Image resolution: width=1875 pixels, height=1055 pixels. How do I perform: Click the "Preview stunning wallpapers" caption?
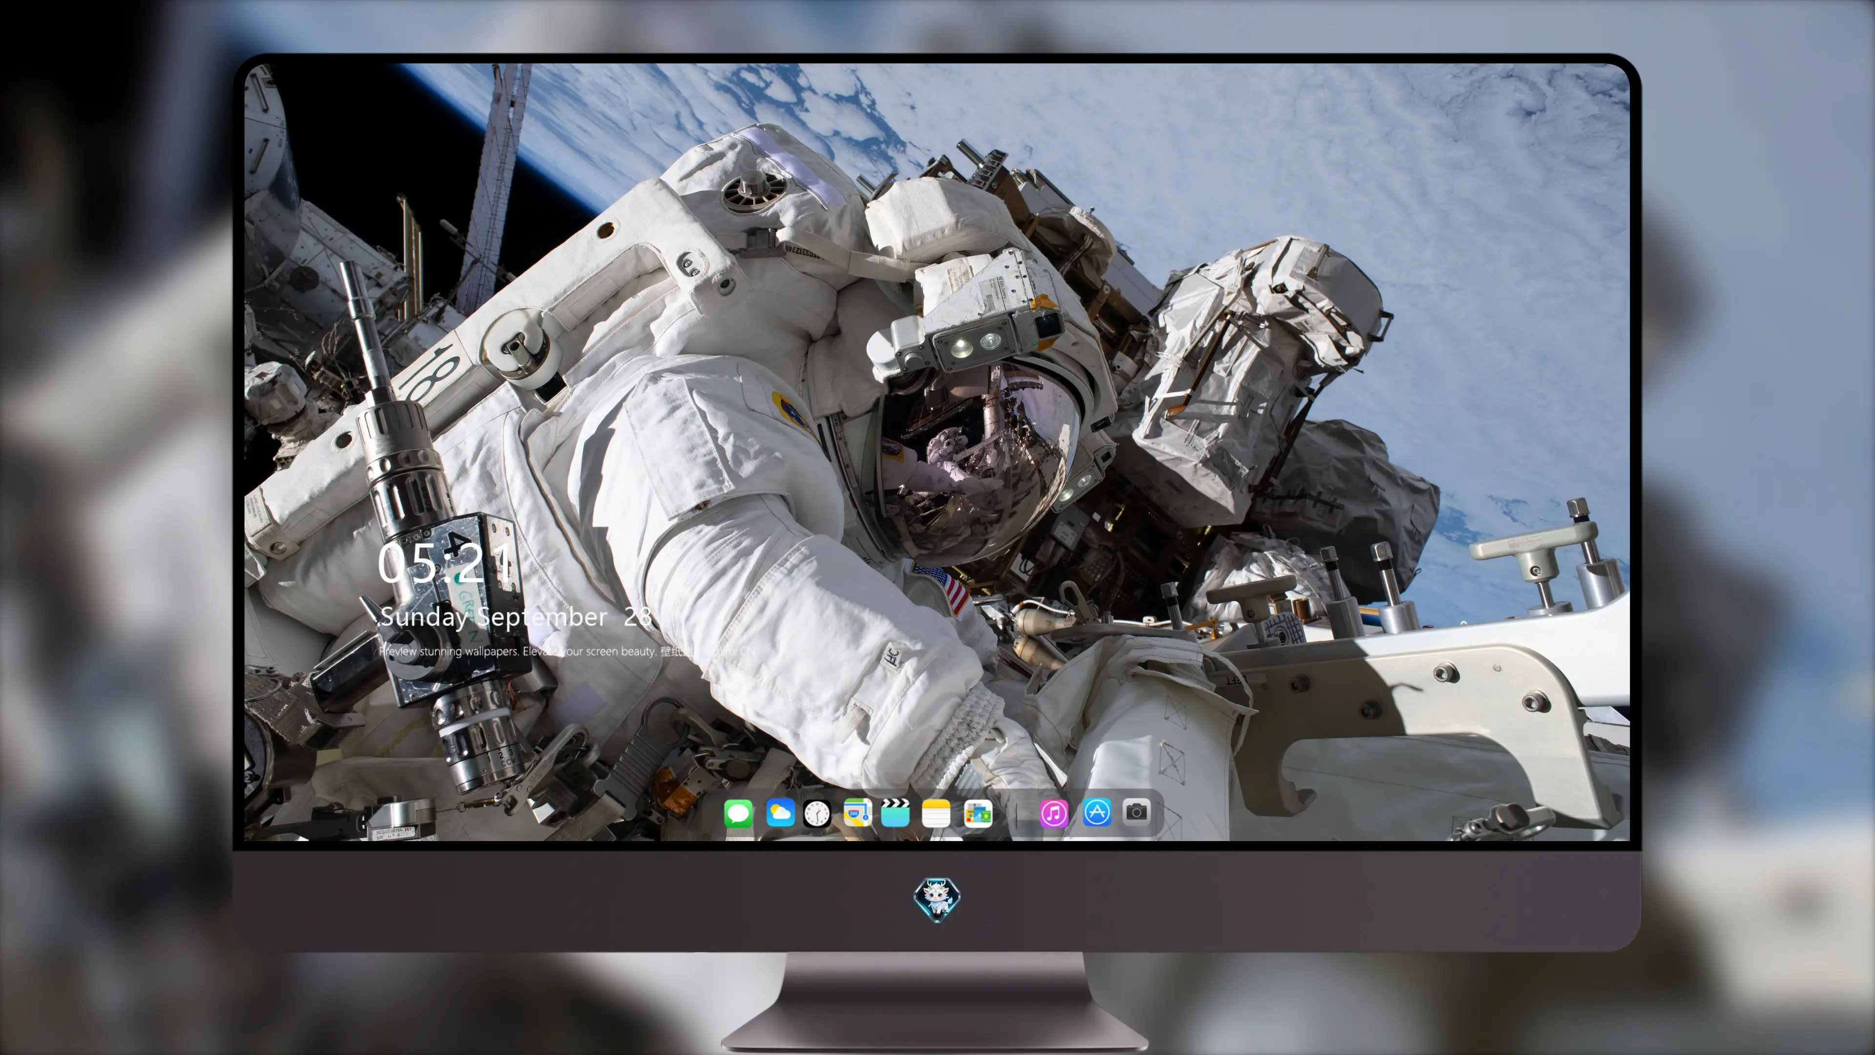(566, 651)
